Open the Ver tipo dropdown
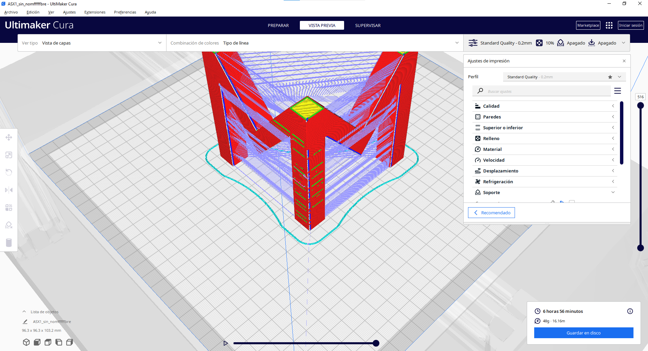Image resolution: width=648 pixels, height=351 pixels. (92, 43)
